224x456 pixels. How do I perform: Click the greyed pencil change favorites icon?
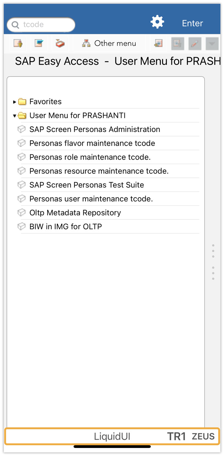[x=195, y=44]
